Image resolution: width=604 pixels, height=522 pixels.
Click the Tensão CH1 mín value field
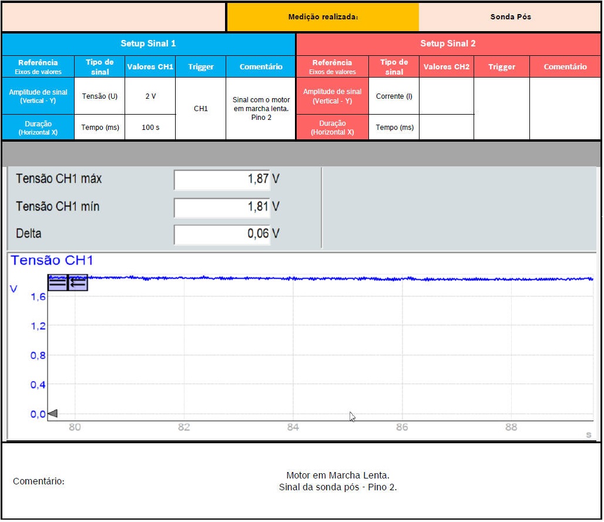tap(222, 207)
